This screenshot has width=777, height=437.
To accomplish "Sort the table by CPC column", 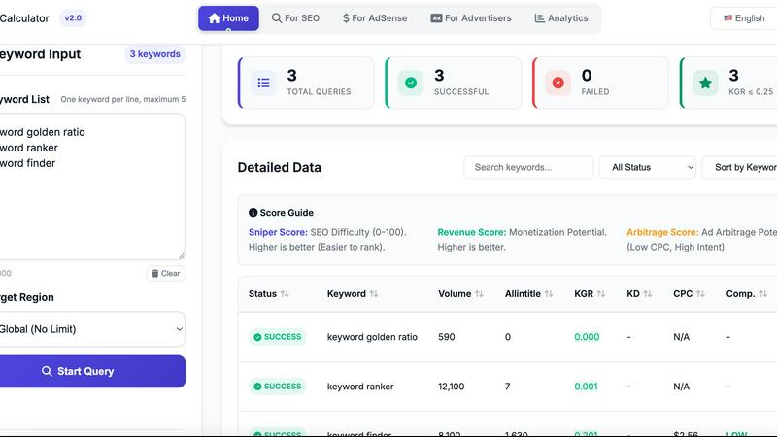I will (x=689, y=294).
